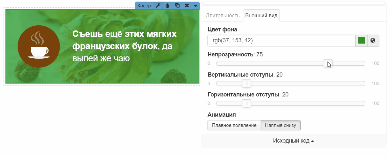Image resolution: width=389 pixels, height=157 pixels.
Task: Duplicate the block with the copy icon
Action: pos(177,5)
